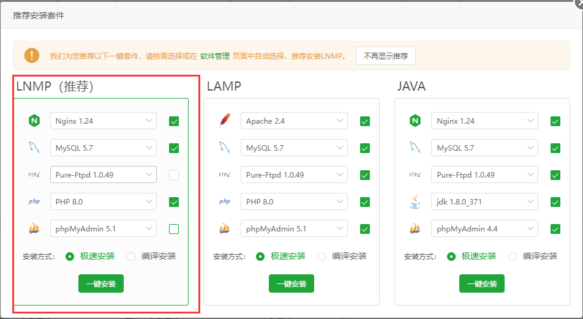Open the phpMyAdmin 5.1 dropdown in LAMP

coord(294,228)
